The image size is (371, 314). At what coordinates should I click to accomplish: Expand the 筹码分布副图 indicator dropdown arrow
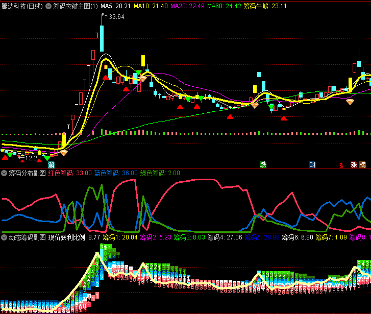pyautogui.click(x=5, y=173)
